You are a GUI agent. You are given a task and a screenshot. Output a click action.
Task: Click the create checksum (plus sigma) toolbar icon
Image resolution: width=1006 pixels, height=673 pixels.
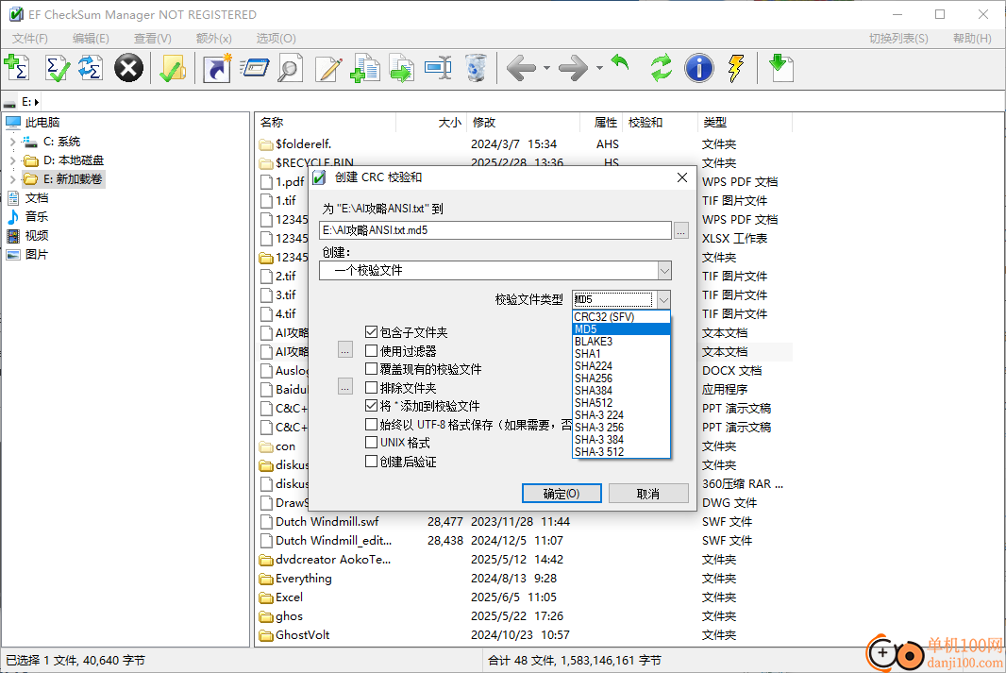click(17, 68)
